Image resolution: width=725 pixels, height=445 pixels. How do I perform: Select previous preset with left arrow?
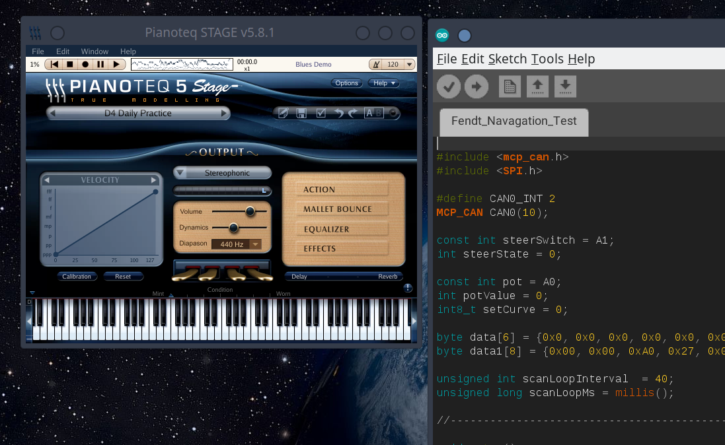(52, 113)
